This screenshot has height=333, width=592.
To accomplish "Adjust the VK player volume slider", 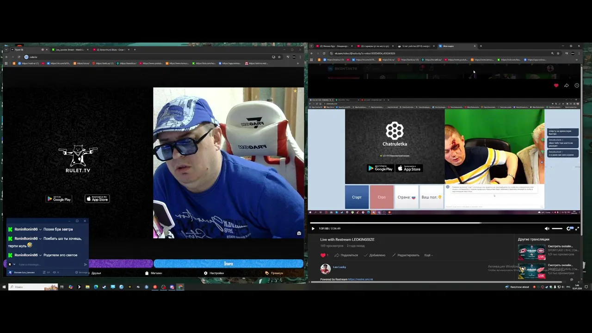I will 557,228.
